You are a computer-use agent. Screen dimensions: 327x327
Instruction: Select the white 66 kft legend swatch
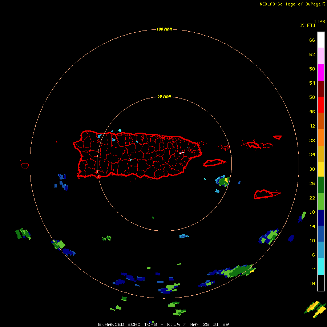[x=321, y=40]
